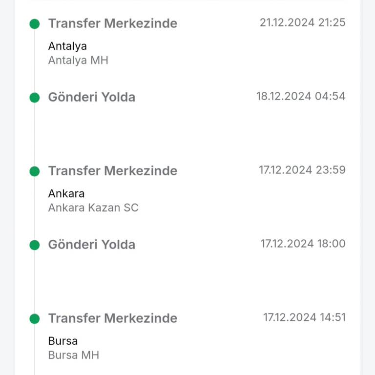Open the Bursa MH branch label
This screenshot has height=375, width=375.
point(74,355)
